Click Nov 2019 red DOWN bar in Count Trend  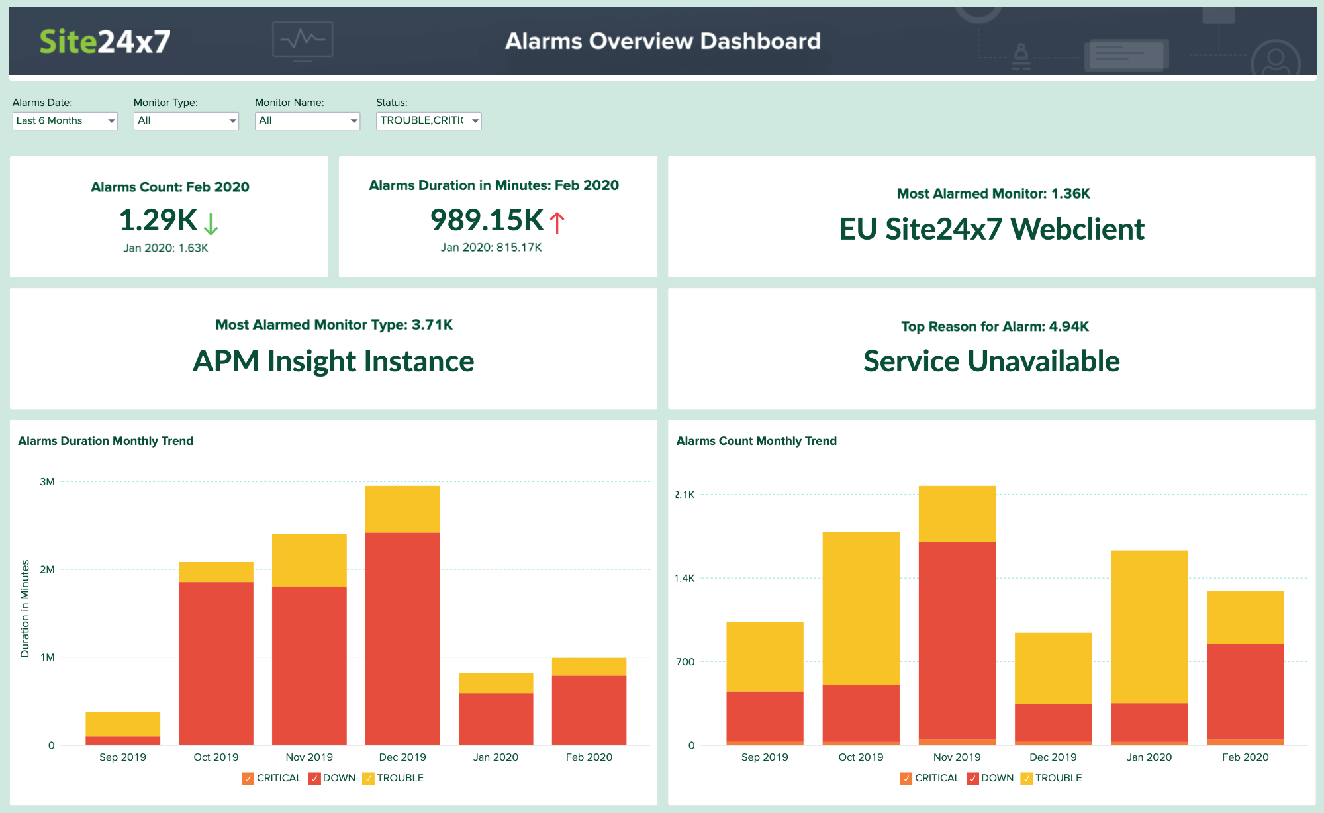957,641
